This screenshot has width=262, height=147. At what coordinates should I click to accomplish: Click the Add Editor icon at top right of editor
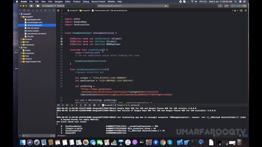tap(246, 11)
